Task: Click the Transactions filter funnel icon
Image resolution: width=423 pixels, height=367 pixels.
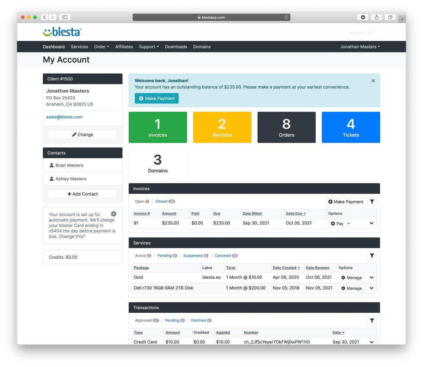Action: click(372, 320)
